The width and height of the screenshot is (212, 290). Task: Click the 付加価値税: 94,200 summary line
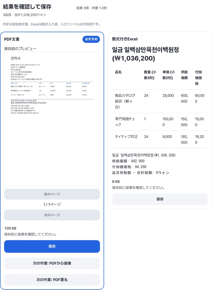129,167
